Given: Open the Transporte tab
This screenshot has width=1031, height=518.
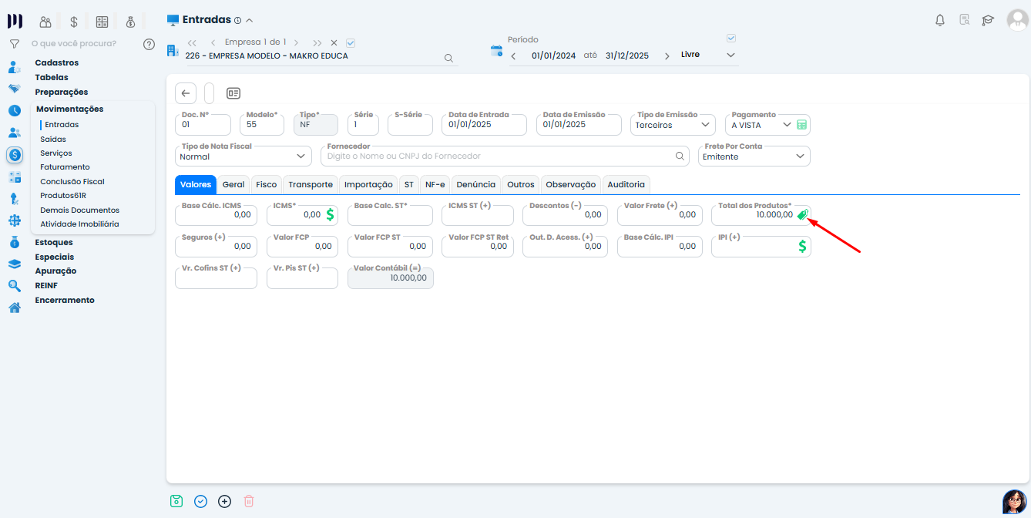Looking at the screenshot, I should pyautogui.click(x=311, y=185).
